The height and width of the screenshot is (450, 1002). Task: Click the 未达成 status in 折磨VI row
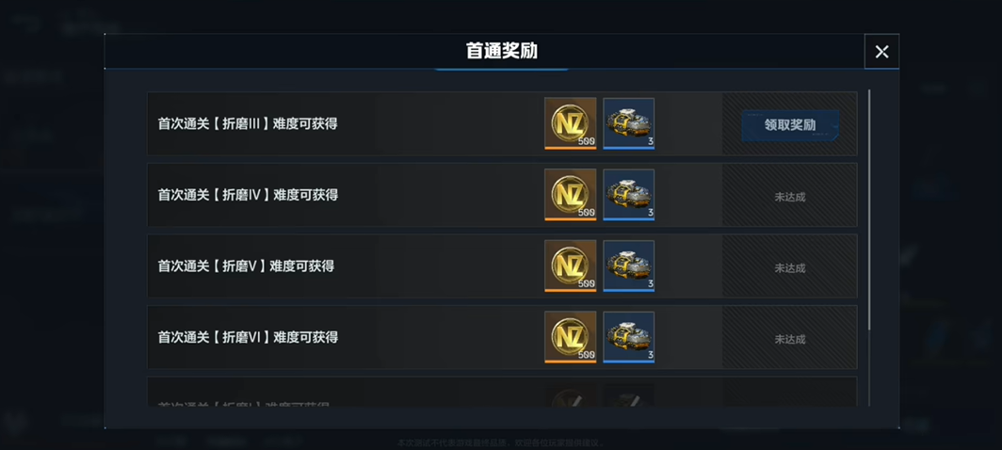pos(790,340)
